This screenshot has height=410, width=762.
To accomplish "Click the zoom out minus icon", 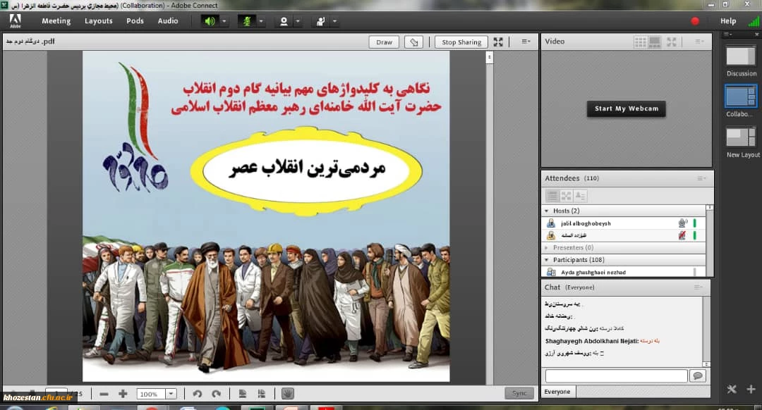I will 104,394.
